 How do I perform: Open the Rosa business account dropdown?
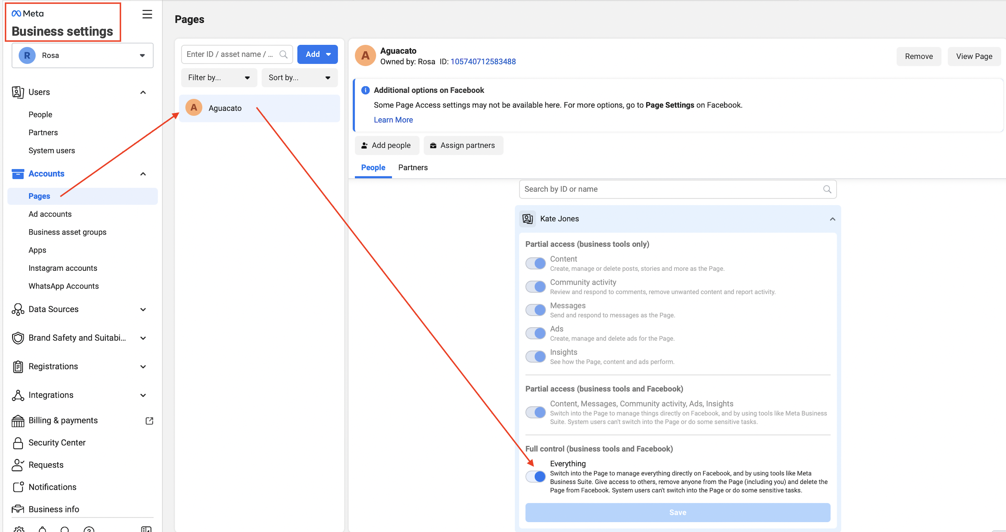[83, 56]
